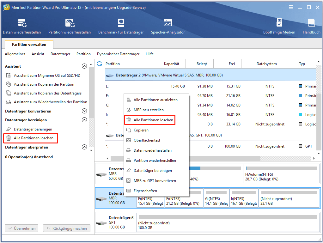Choose Eigenschaften in context menu
Image resolution: width=323 pixels, height=243 pixels.
click(x=156, y=191)
